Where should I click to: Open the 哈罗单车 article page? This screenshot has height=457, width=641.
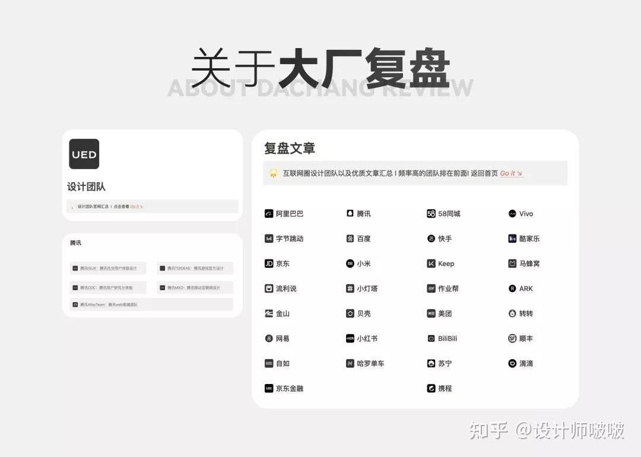365,363
